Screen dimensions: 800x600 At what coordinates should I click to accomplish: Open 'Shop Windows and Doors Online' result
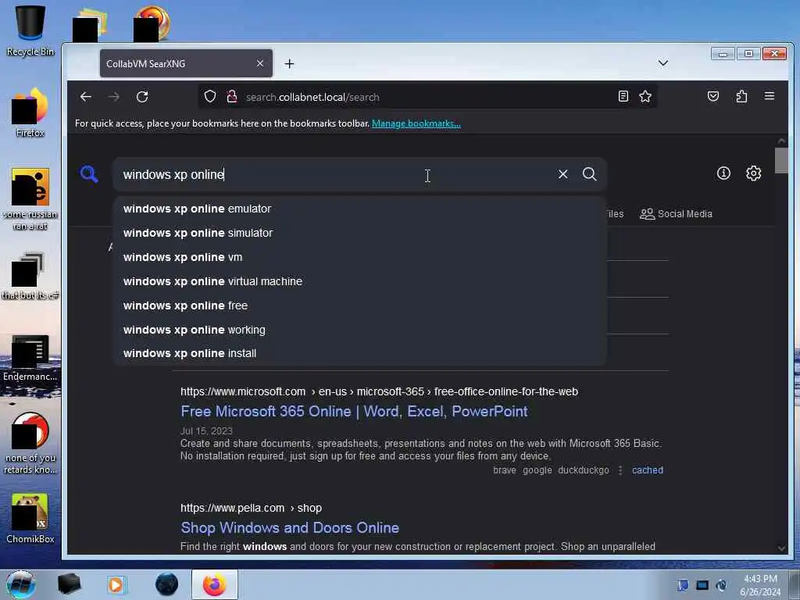290,527
